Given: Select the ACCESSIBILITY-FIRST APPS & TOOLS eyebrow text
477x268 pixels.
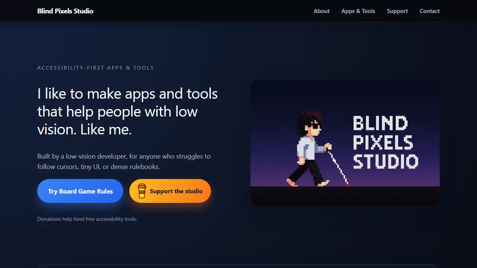Looking at the screenshot, I should pyautogui.click(x=95, y=67).
